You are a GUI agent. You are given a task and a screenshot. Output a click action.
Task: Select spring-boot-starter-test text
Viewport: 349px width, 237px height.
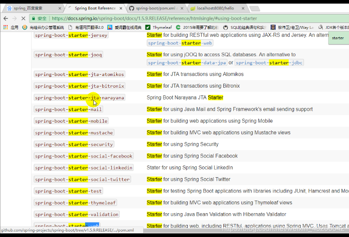tap(68, 191)
